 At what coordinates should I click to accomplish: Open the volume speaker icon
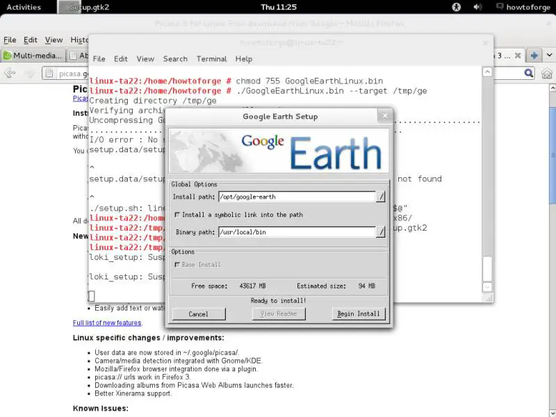coord(477,7)
